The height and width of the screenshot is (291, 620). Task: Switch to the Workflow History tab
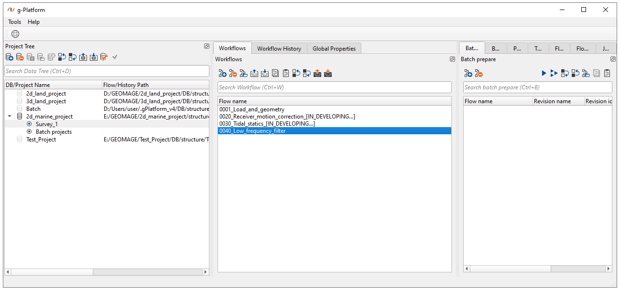(279, 48)
